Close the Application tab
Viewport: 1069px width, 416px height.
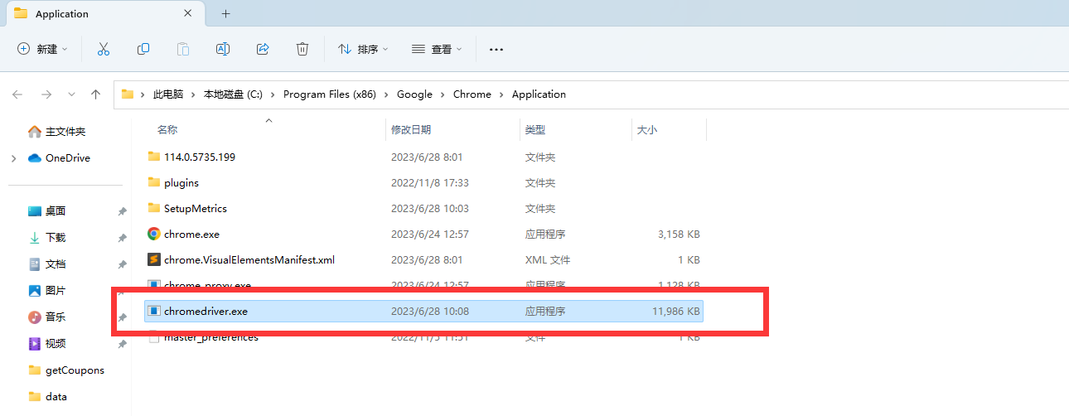click(189, 13)
